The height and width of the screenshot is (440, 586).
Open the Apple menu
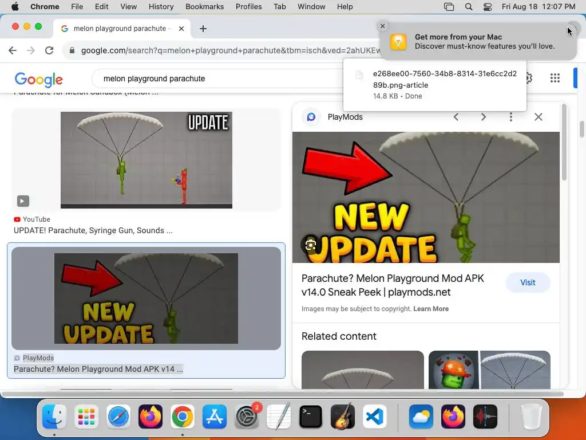point(15,7)
